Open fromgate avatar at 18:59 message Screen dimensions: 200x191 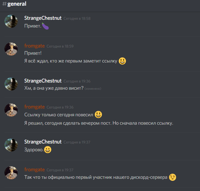(11, 49)
